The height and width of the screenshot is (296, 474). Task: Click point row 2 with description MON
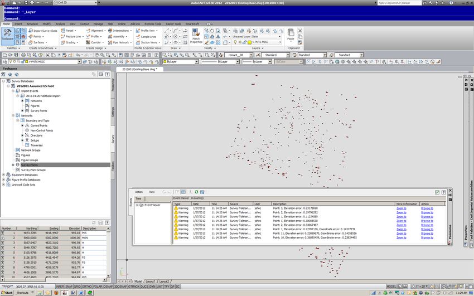coord(54,238)
